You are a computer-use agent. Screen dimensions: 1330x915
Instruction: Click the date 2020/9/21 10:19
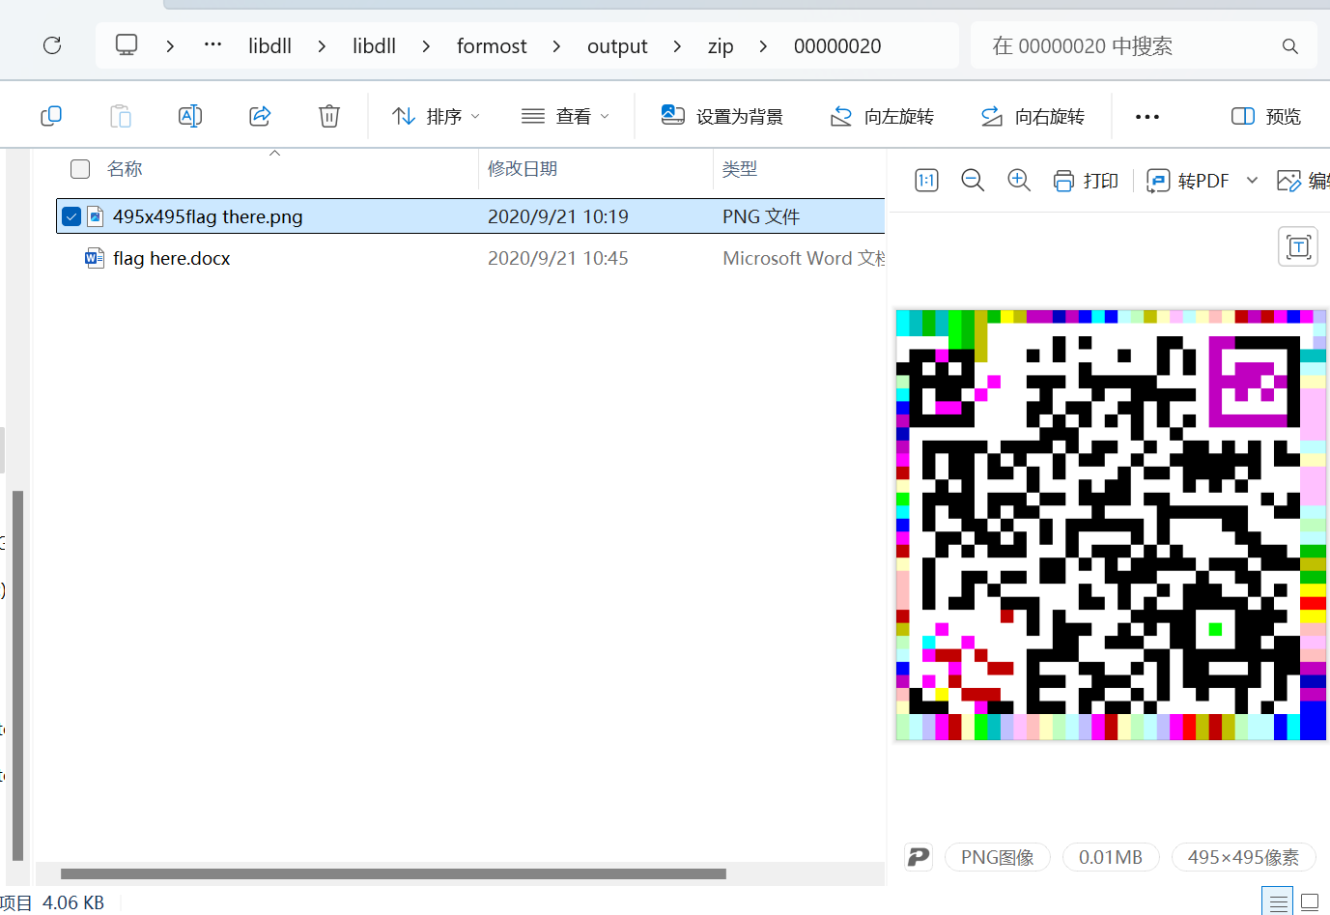click(558, 216)
